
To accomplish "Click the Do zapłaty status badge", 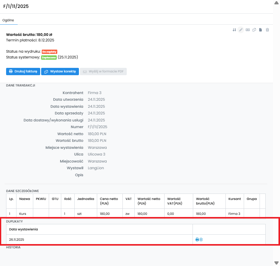I will [49, 52].
